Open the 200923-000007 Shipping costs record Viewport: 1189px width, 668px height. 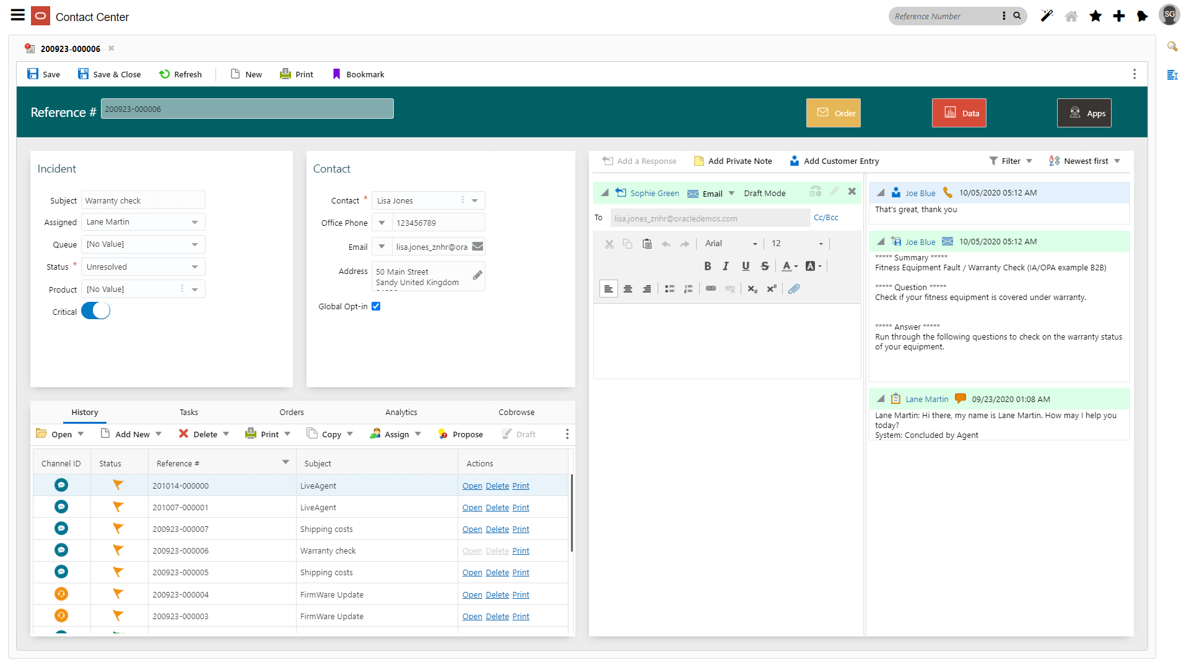tap(472, 529)
